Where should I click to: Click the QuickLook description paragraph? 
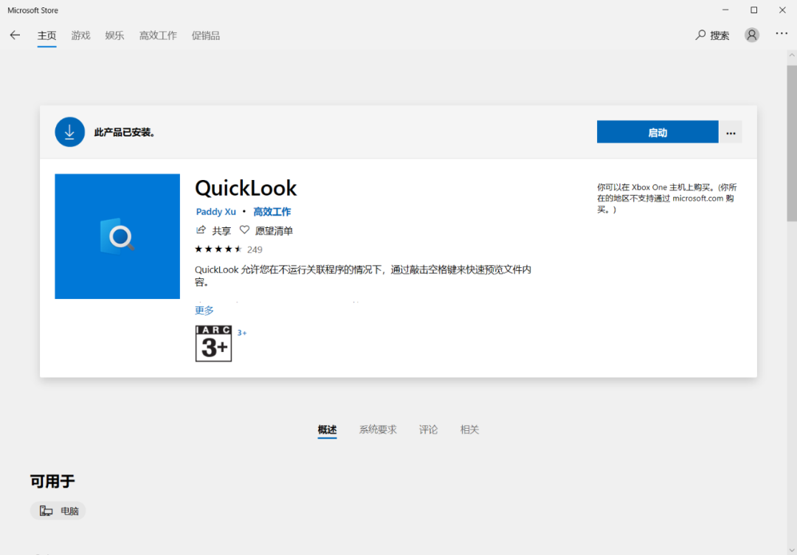(363, 275)
